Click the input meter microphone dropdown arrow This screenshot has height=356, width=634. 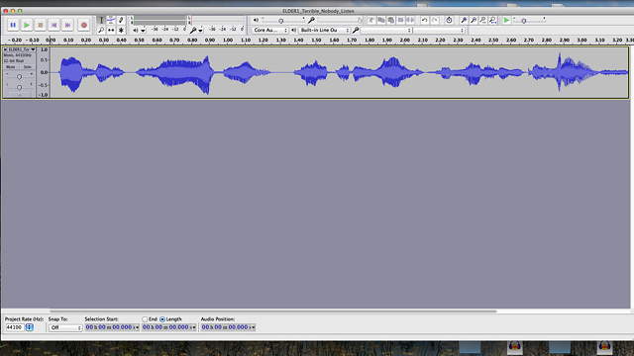click(200, 31)
